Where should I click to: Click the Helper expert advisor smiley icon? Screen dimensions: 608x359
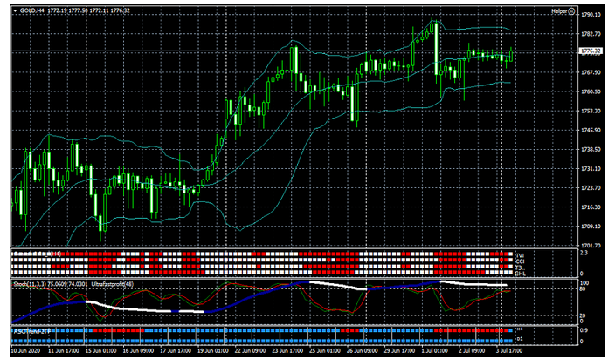point(570,10)
